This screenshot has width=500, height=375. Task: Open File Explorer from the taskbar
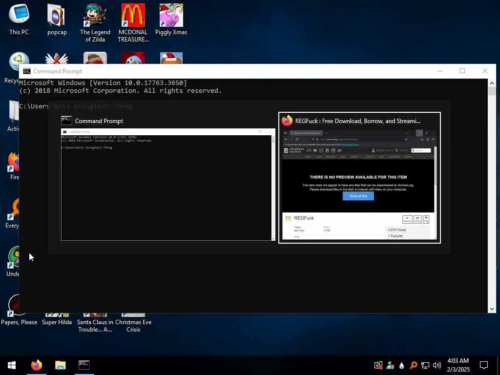tap(60, 365)
